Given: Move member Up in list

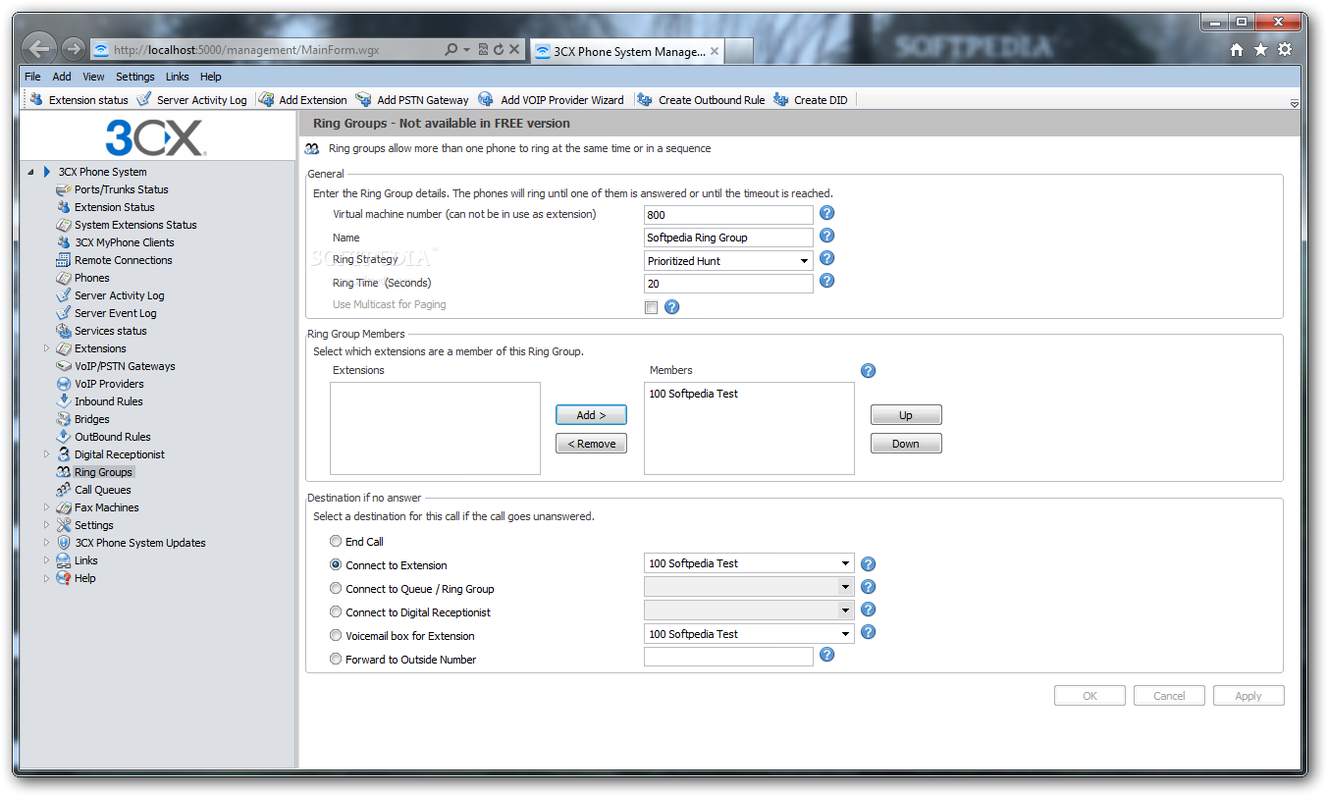Looking at the screenshot, I should click(x=906, y=415).
